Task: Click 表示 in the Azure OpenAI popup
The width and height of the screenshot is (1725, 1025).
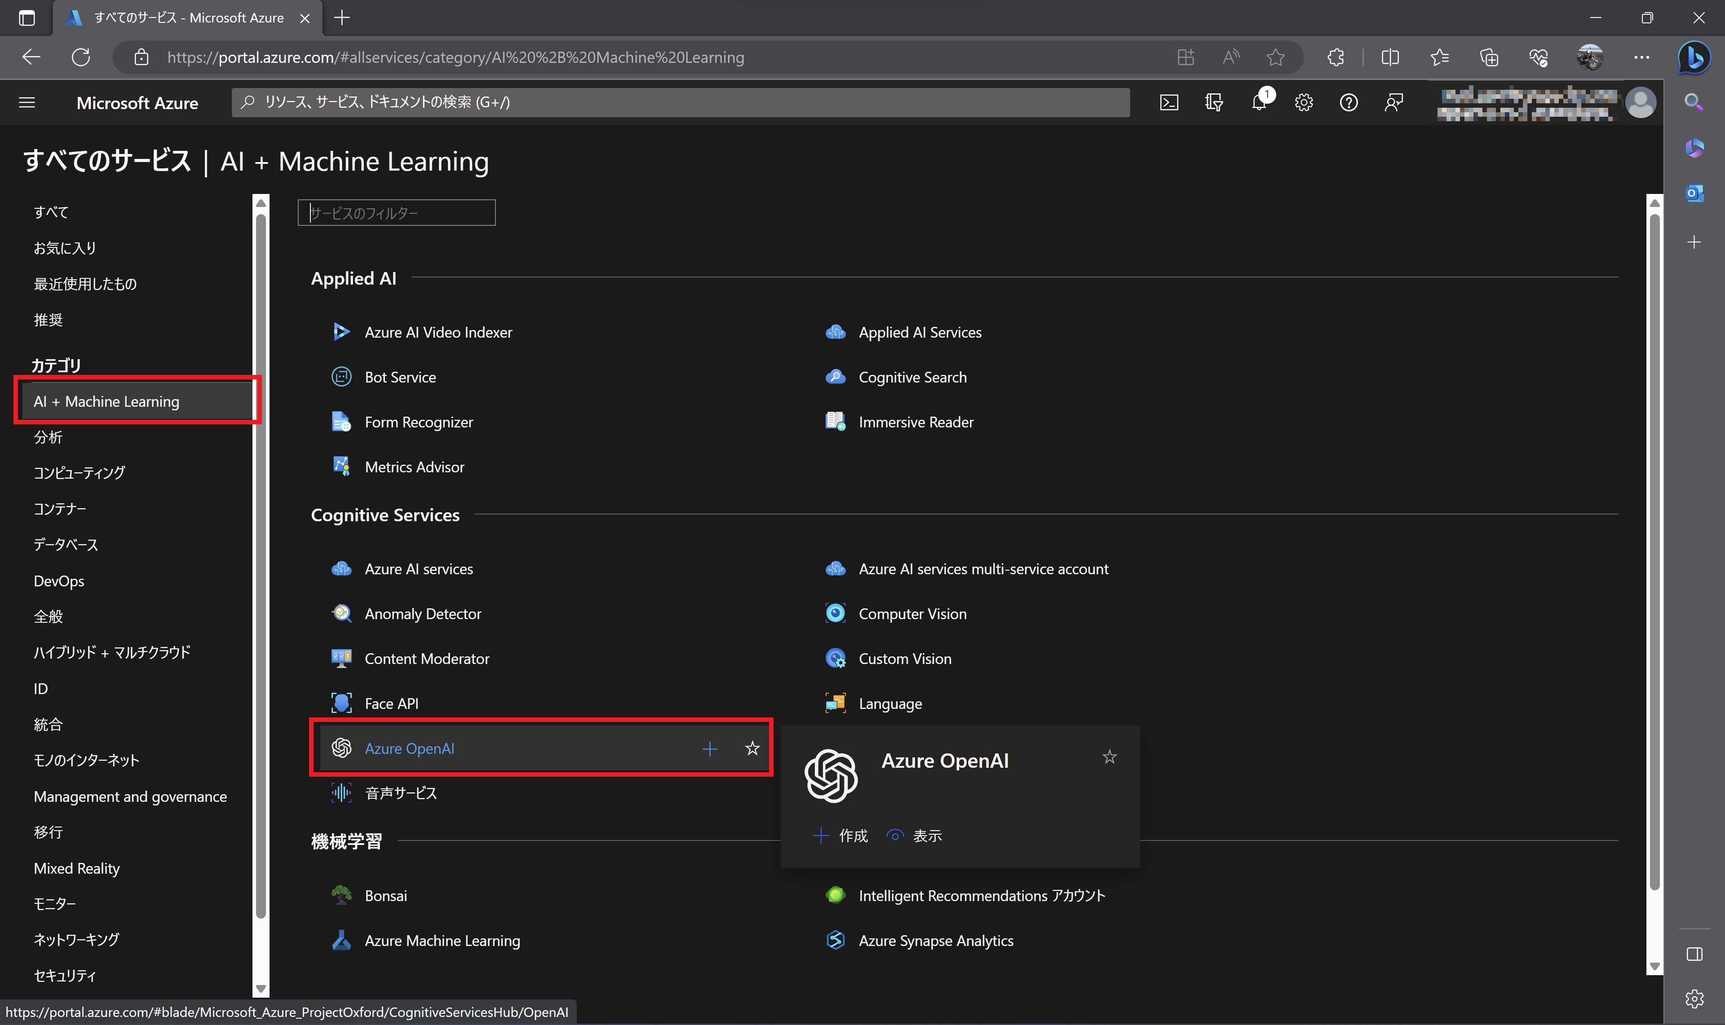Action: 914,836
